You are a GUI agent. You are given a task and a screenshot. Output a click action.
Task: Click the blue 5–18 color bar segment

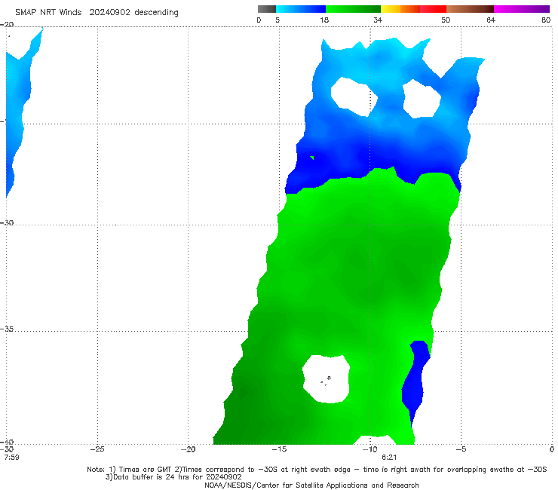click(x=301, y=9)
